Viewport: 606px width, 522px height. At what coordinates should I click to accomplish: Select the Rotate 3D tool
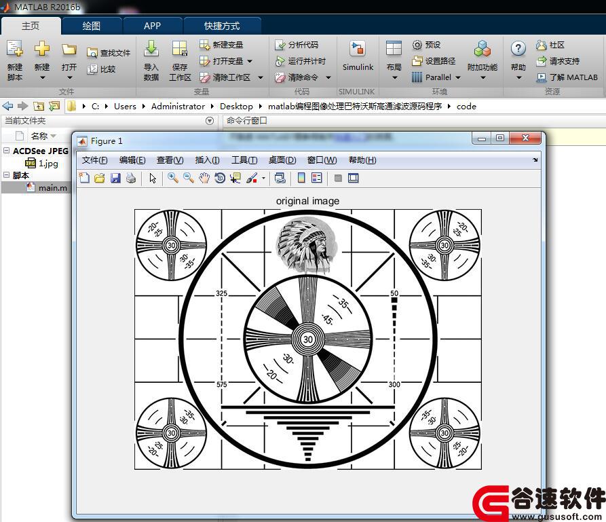point(220,178)
